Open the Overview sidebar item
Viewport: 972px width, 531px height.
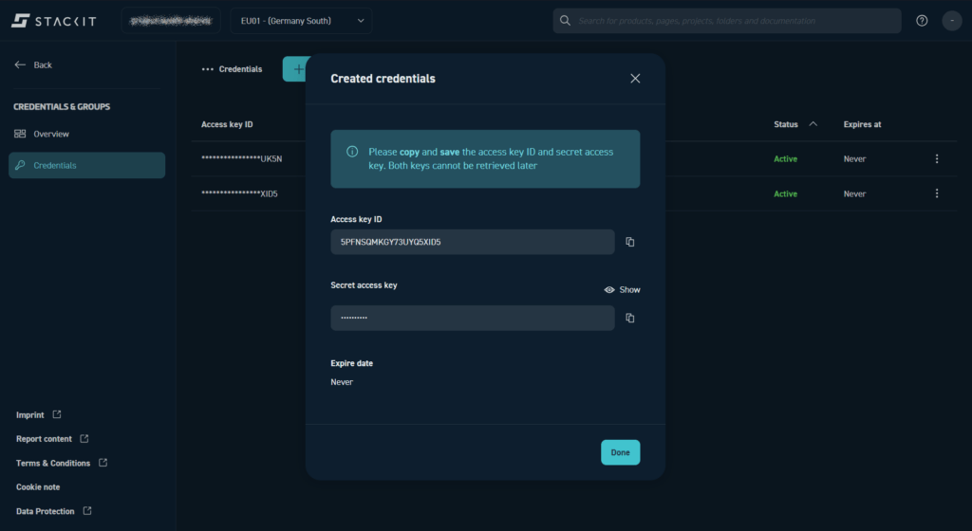tap(51, 134)
